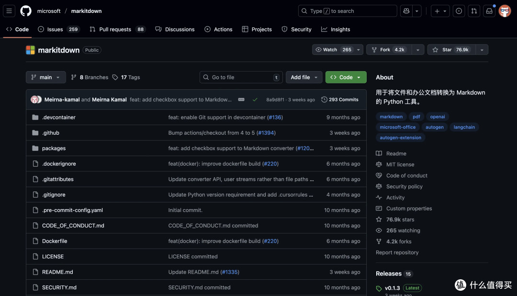The height and width of the screenshot is (296, 517).
Task: Select the pdf topic tag
Action: 416,117
